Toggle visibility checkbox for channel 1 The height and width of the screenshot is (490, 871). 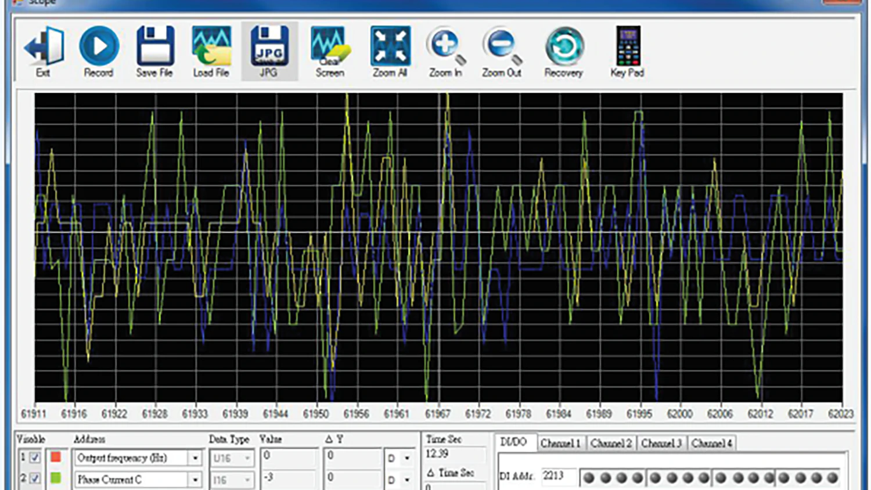point(35,457)
